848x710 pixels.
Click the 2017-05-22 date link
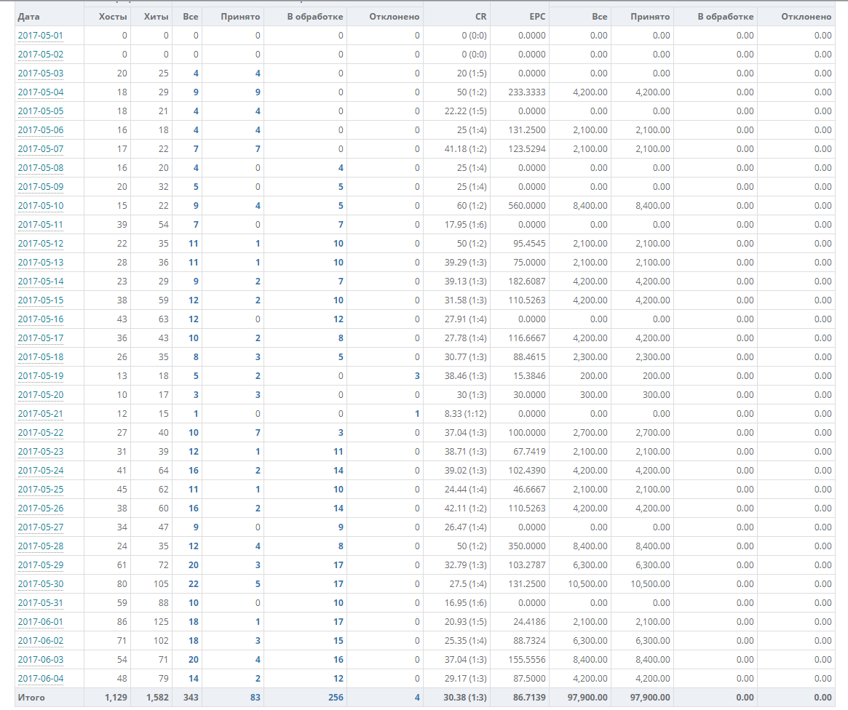[41, 433]
